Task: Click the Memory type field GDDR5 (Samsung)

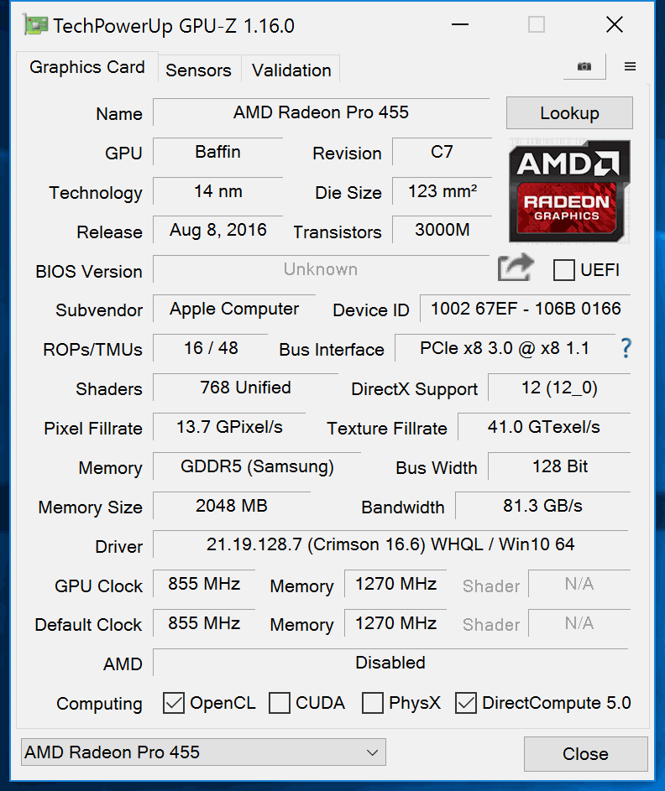Action: click(257, 466)
